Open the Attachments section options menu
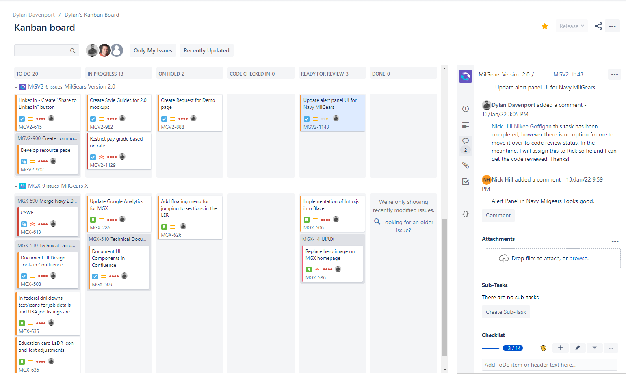Screen dimensions: 626x374 tap(615, 242)
